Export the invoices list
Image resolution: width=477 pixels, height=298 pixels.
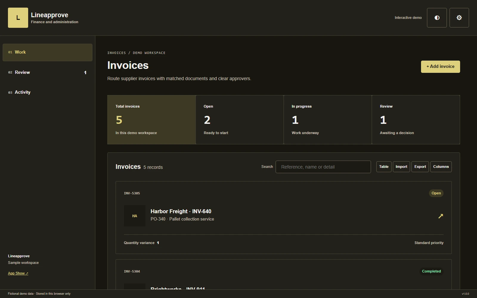coord(420,167)
